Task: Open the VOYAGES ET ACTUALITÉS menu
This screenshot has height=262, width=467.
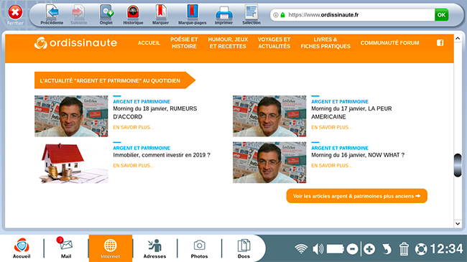Action: 274,43
